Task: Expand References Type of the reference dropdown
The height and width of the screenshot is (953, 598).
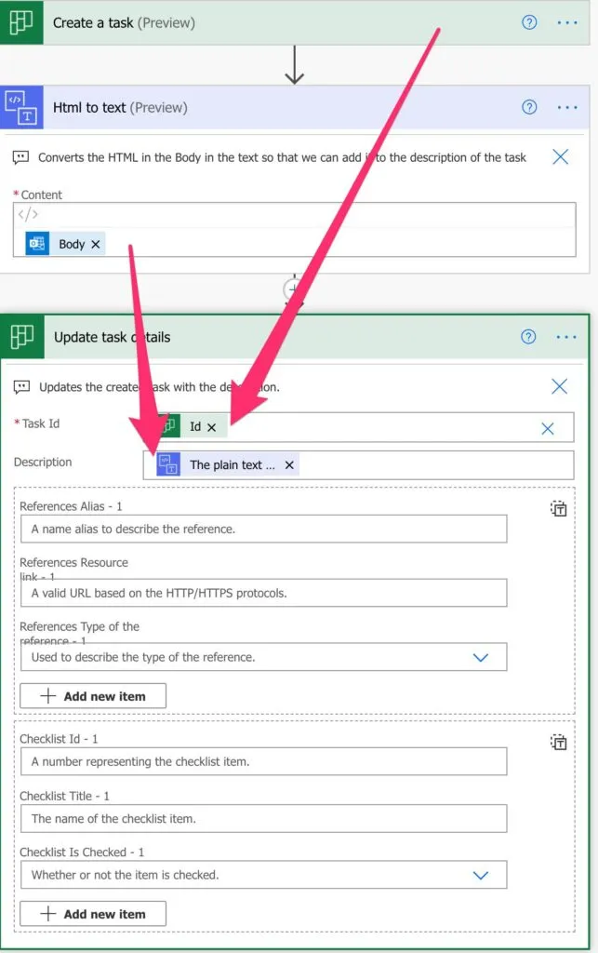Action: 480,657
